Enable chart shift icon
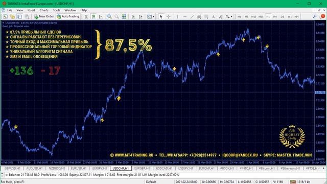 coord(141,16)
